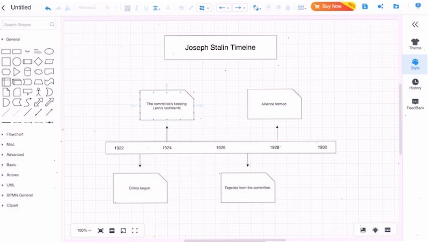Select the note shape with folded corner
This screenshot has width=428, height=243.
point(6,92)
